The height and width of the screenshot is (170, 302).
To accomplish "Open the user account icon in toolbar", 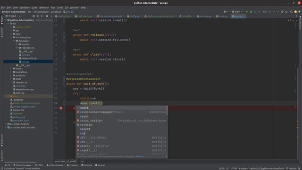I will click(225, 12).
